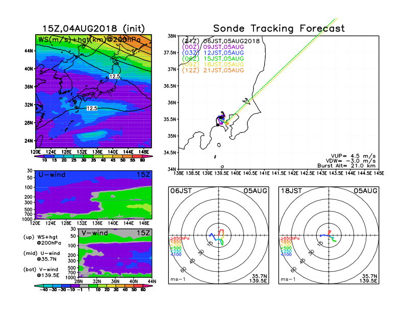Click the "VUP= 4.5 m/s" value

point(353,157)
